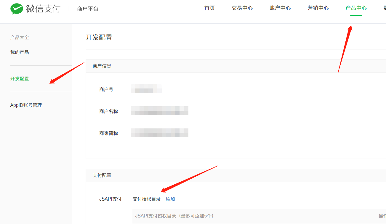Click the 支付授权目录 label
The height and width of the screenshot is (224, 386).
[x=147, y=199]
